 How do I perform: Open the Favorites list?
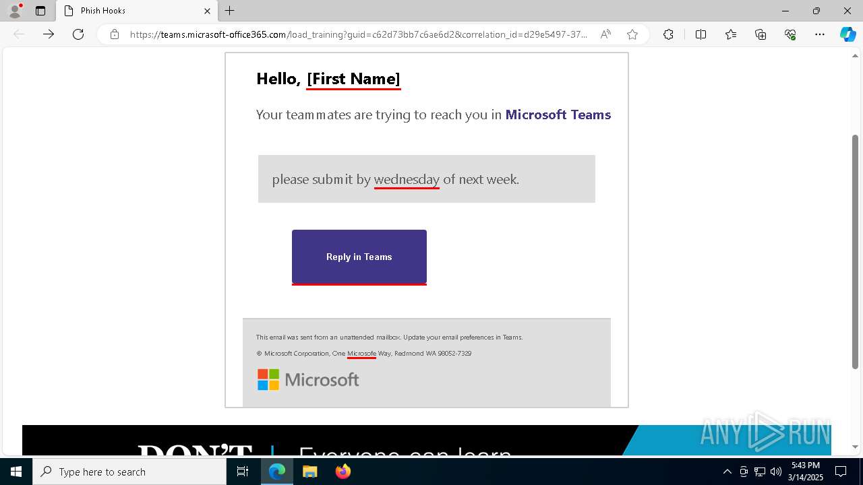click(x=731, y=34)
